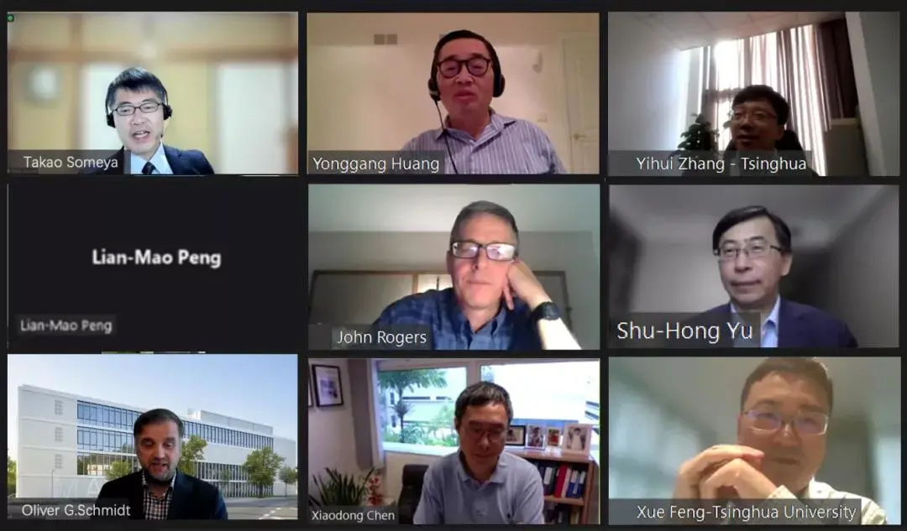Click the Takao Someya name label
The width and height of the screenshot is (907, 531).
coord(71,163)
